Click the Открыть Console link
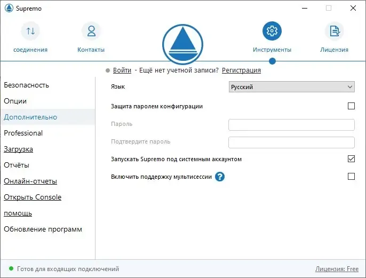Screen dimensions: 366x278 click(33, 197)
